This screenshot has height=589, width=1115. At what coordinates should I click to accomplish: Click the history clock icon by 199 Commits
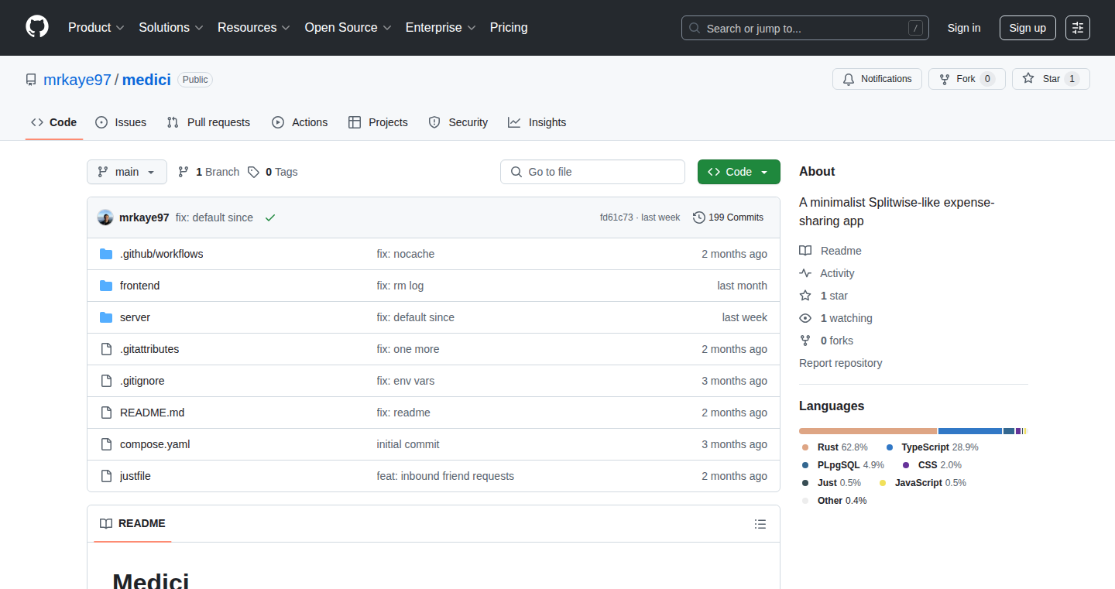click(699, 217)
